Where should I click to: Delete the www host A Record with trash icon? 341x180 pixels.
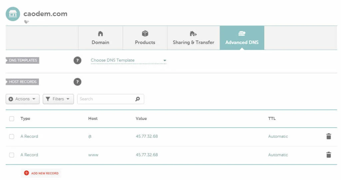(x=328, y=155)
